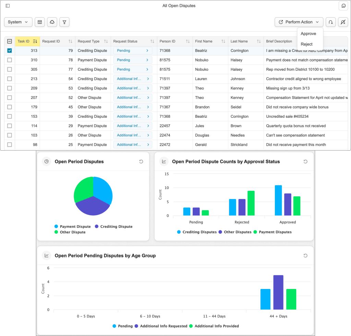Select Approve from the action menu
Viewport: 351px width, 336px height.
pos(308,34)
